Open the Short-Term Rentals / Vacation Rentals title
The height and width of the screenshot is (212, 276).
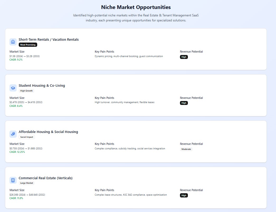[49, 40]
